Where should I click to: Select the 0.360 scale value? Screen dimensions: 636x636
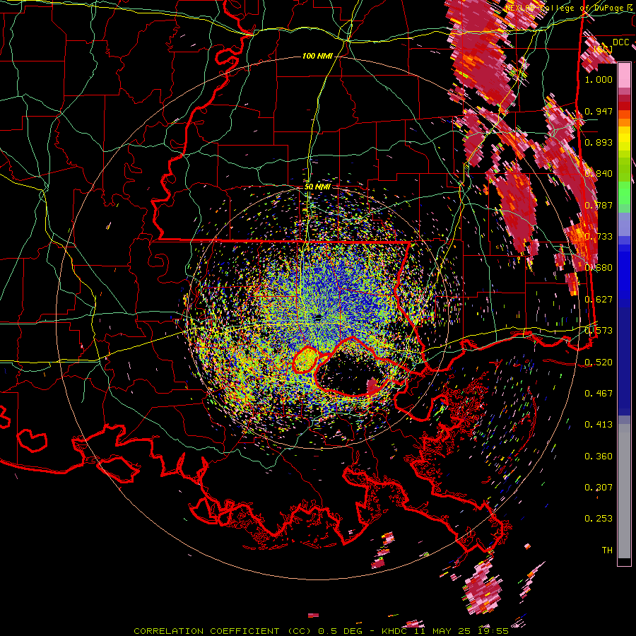[599, 457]
